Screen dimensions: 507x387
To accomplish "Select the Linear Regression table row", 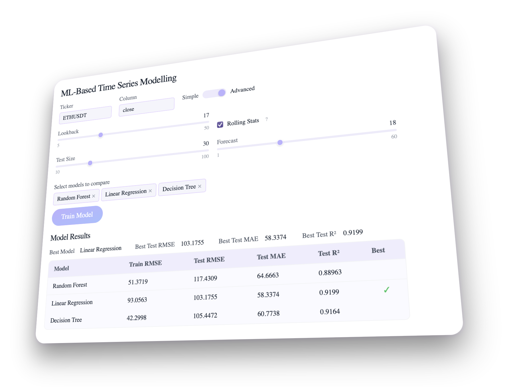I will pyautogui.click(x=72, y=303).
